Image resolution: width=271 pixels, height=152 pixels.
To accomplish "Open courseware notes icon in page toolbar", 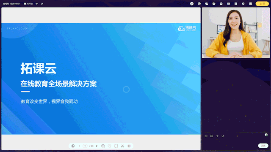I will click(73, 146).
